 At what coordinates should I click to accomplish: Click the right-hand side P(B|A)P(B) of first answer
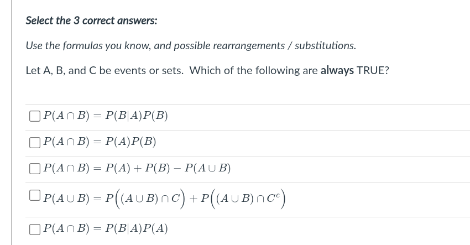point(137,116)
